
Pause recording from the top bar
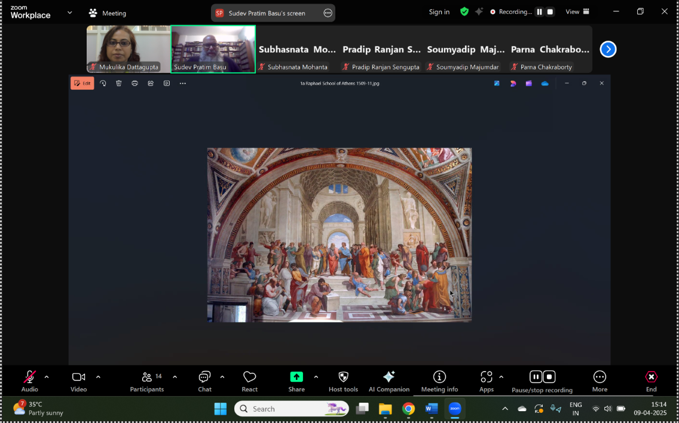[540, 12]
